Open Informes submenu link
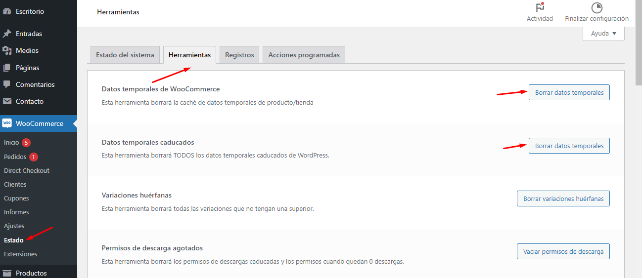This screenshot has width=642, height=278. (x=16, y=212)
